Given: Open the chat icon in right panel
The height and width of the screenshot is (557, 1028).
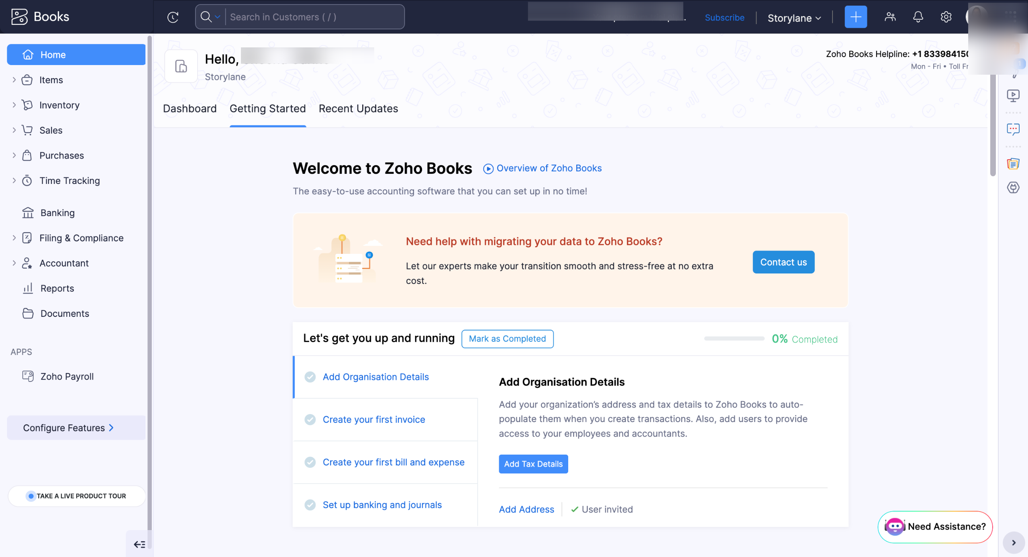Looking at the screenshot, I should pyautogui.click(x=1013, y=129).
